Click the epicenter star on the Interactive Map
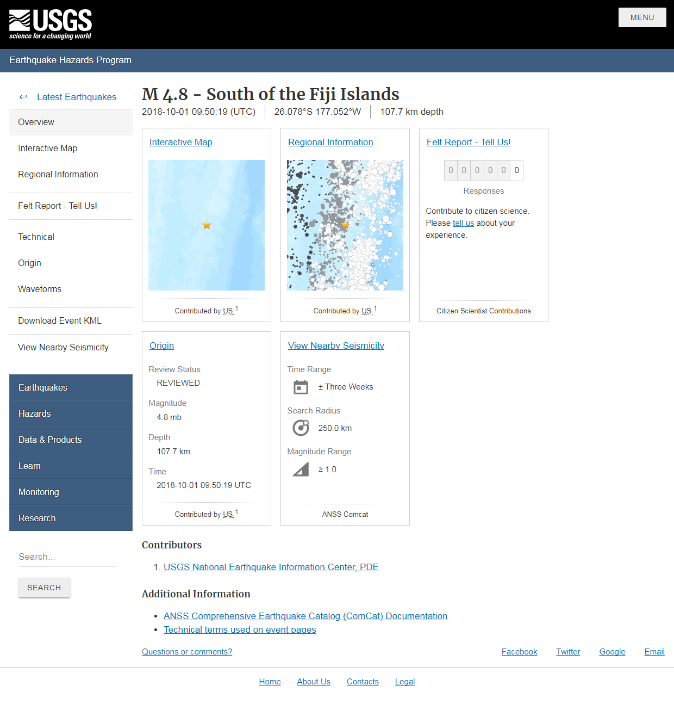The image size is (674, 704). (207, 225)
